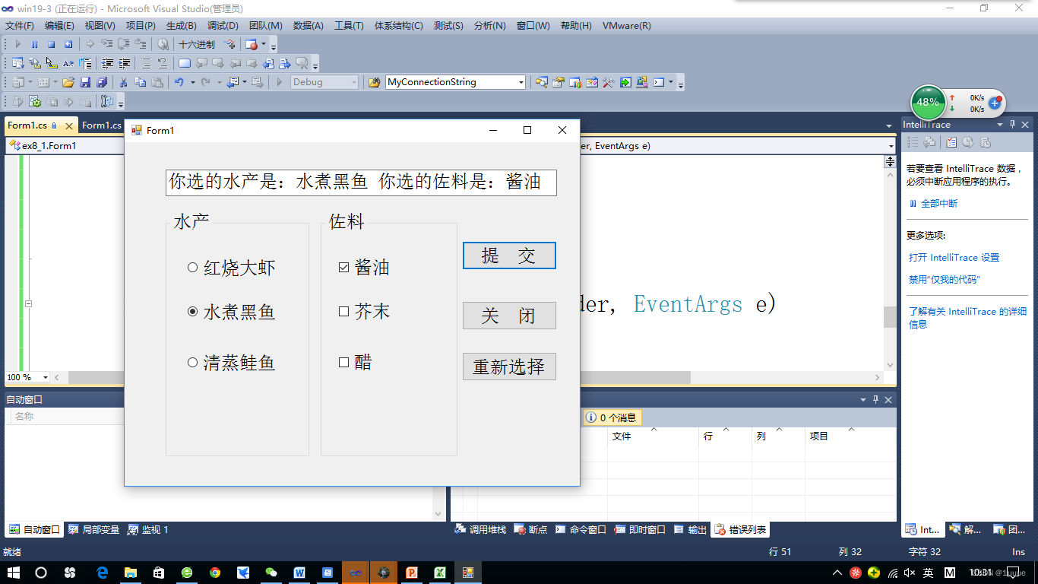The image size is (1038, 584).
Task: Comment out the selected lines via toolbar icon
Action: pos(145,63)
